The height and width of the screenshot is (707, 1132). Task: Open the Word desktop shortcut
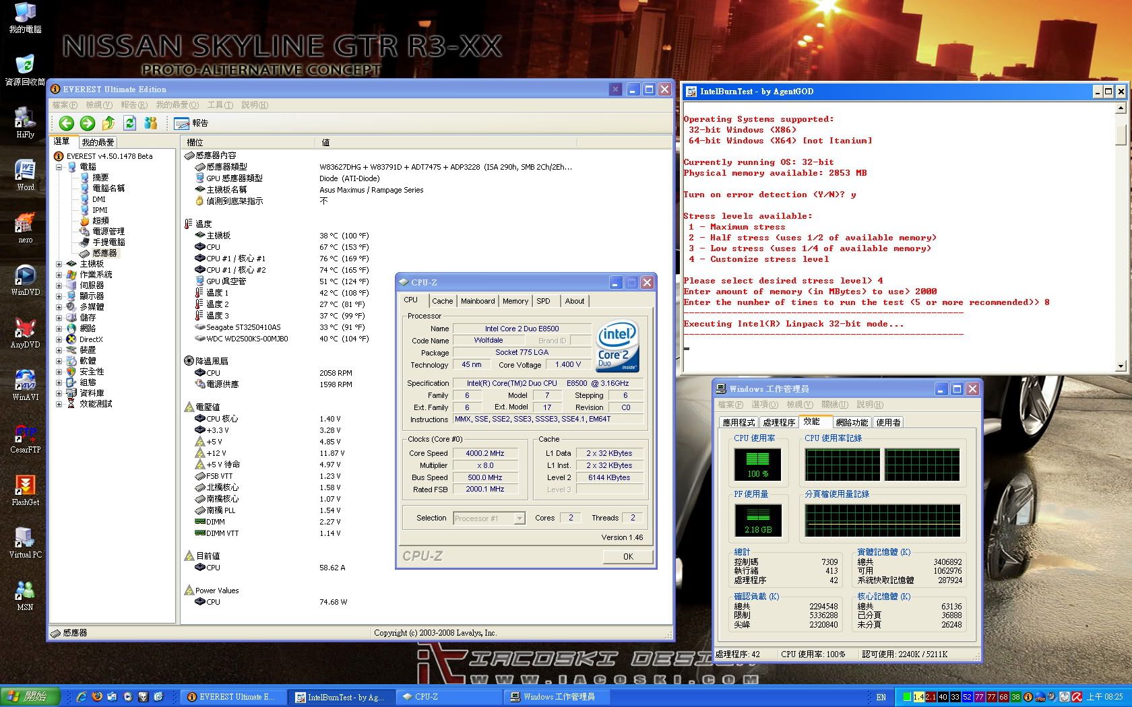tap(25, 175)
